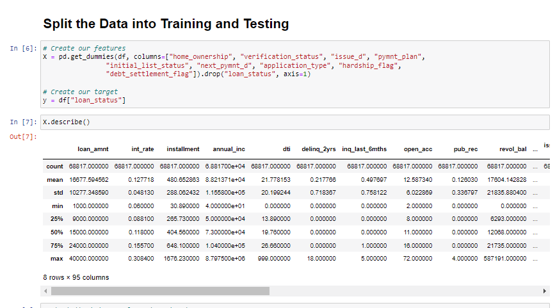This screenshot has width=555, height=308.
Task: Click the open_acc column header
Action: [x=418, y=149]
